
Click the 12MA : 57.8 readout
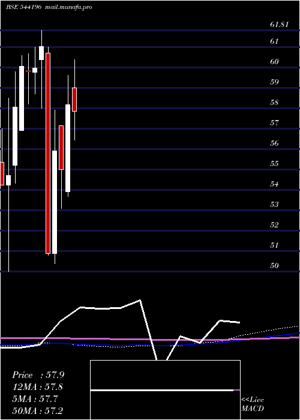38,387
